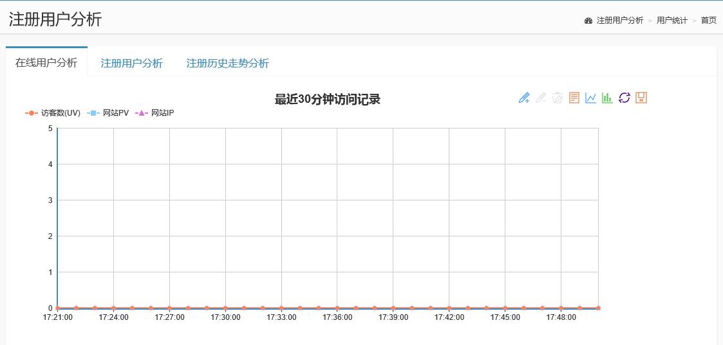Go to 首页 via breadcrumb
Viewport: 723px width, 345px height.
pyautogui.click(x=708, y=21)
